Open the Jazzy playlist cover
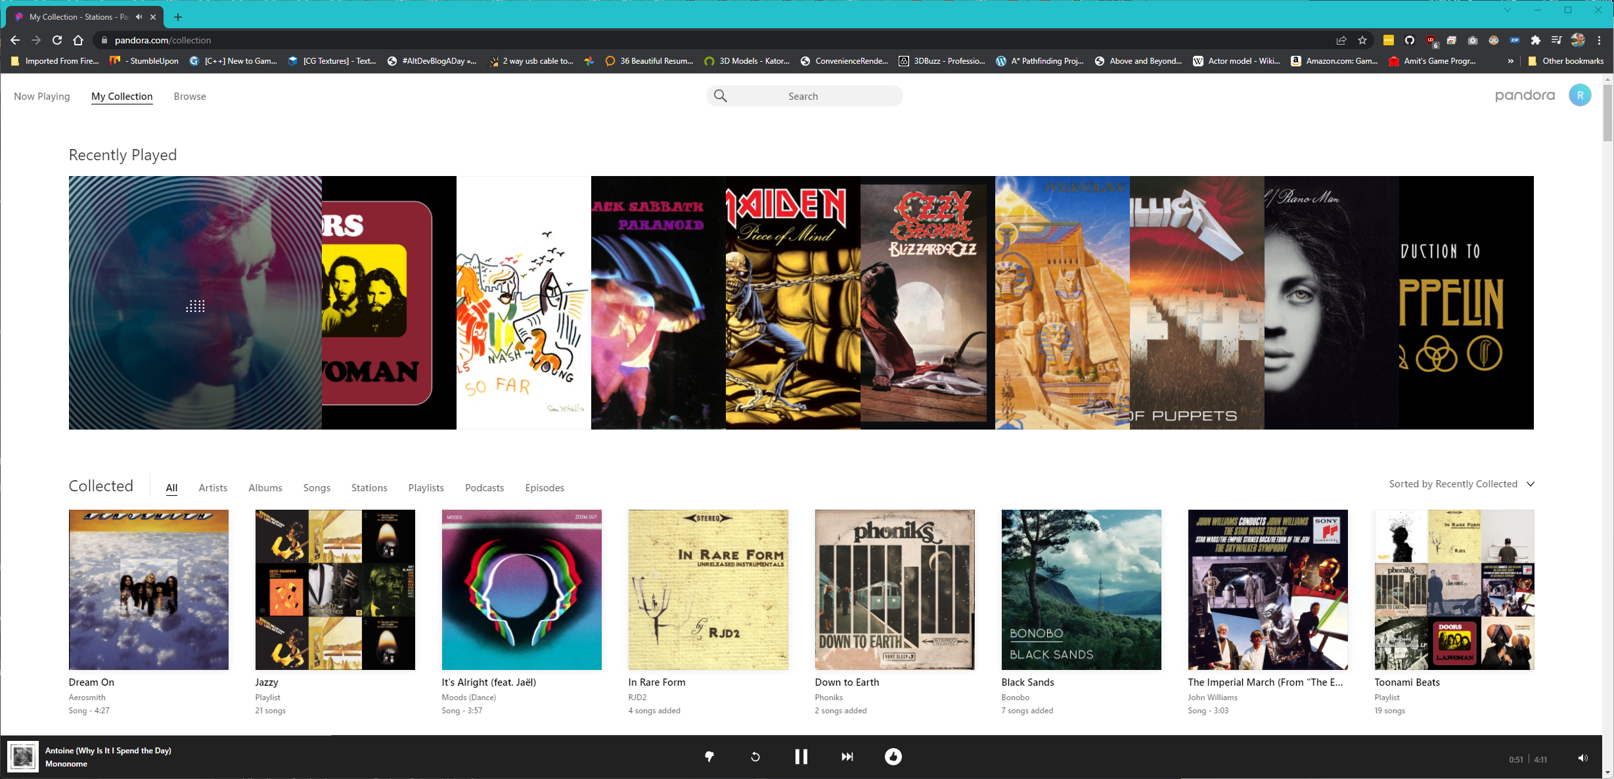Screen dimensions: 1614x779 [335, 590]
